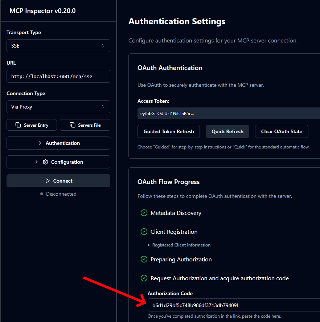This screenshot has width=320, height=322.
Task: Click the gear icon beside Configuration
Action: click(45, 162)
